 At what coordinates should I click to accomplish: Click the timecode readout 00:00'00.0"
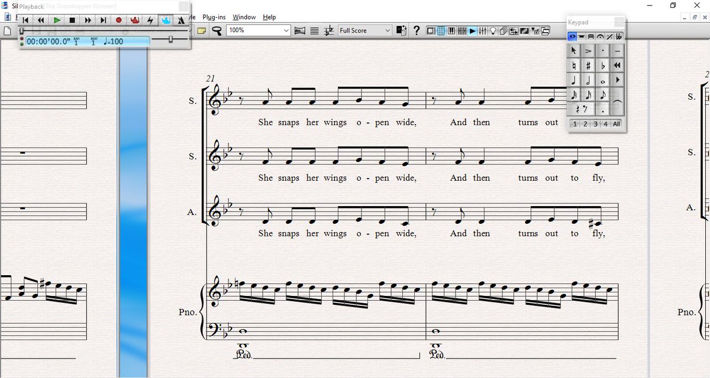(49, 42)
